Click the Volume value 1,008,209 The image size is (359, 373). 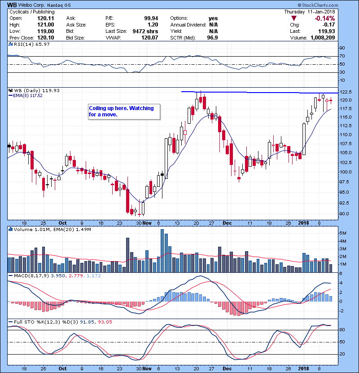[323, 38]
